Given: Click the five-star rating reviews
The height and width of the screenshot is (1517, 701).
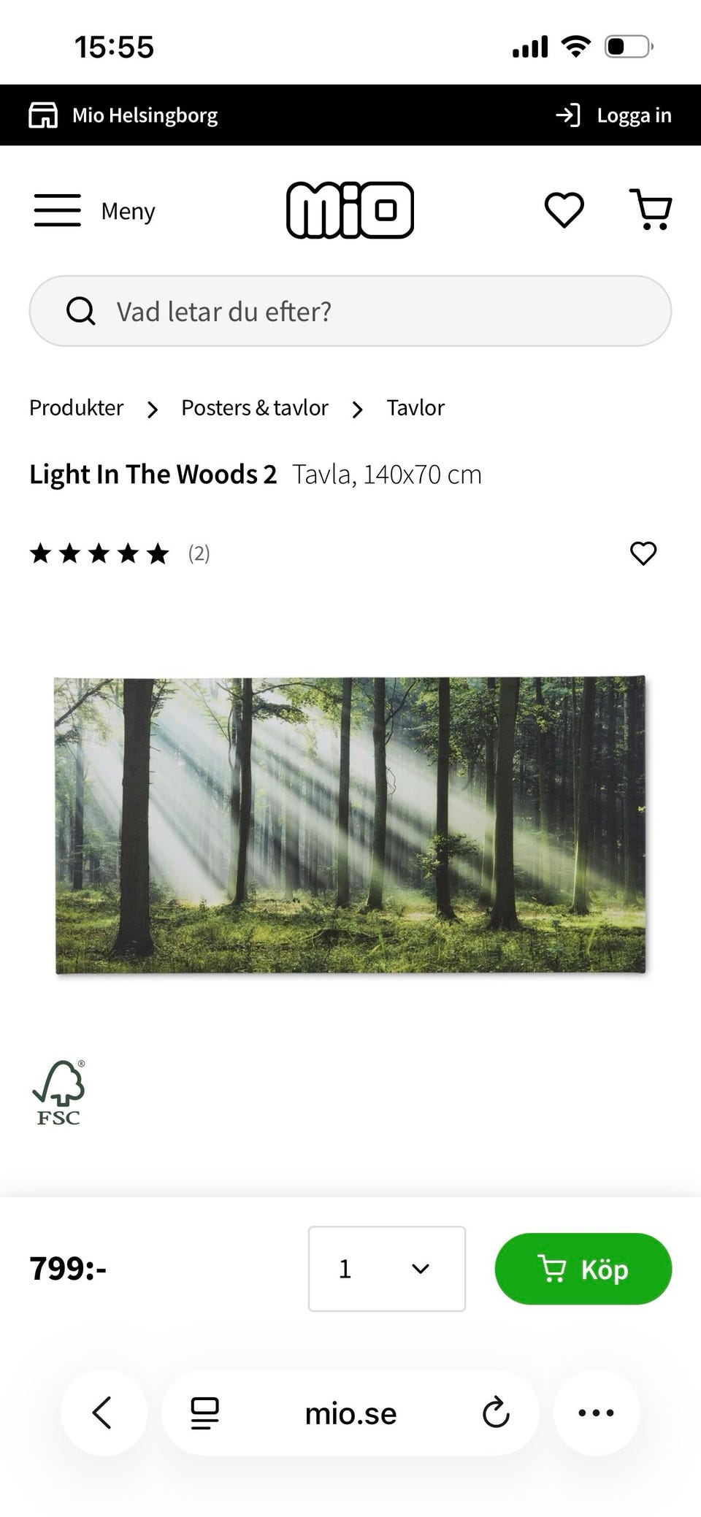Looking at the screenshot, I should point(120,553).
